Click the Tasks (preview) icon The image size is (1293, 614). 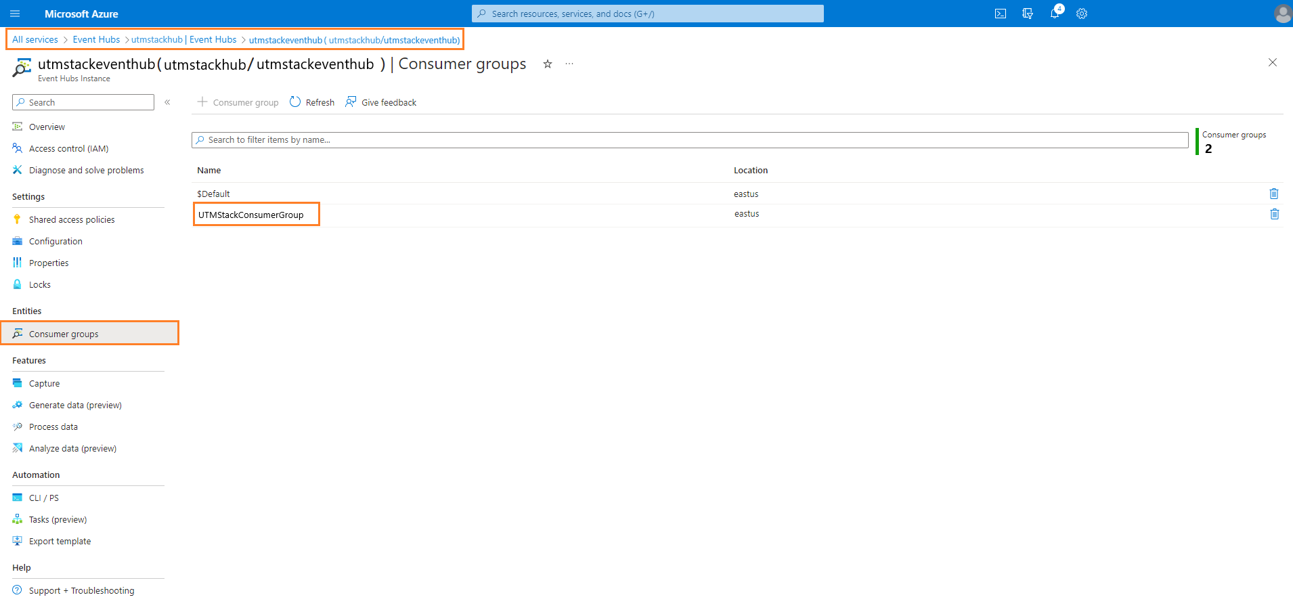[x=18, y=519]
